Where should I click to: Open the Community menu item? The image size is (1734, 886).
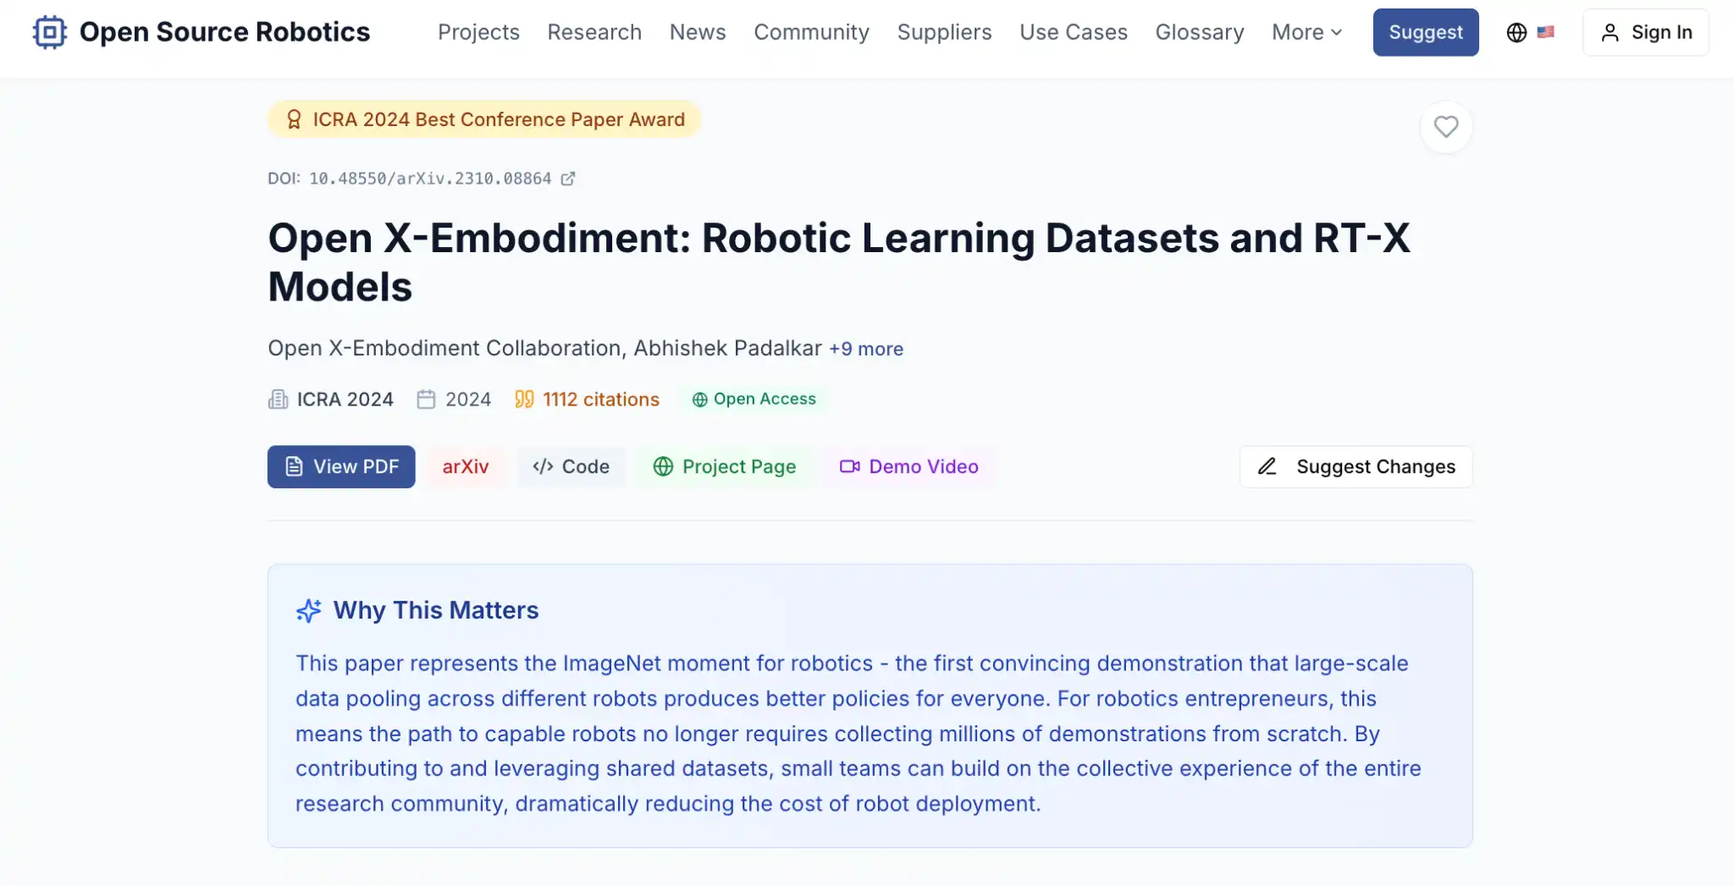pos(811,32)
